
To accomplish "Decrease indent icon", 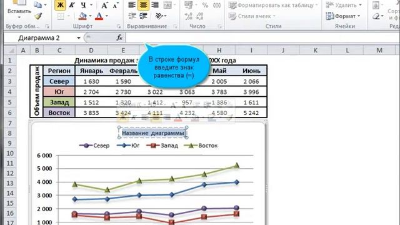I will [132, 16].
